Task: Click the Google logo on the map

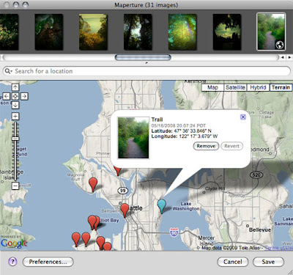Action: [14, 243]
